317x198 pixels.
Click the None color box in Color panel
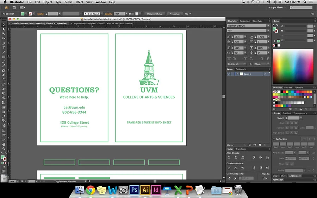pyautogui.click(x=274, y=46)
